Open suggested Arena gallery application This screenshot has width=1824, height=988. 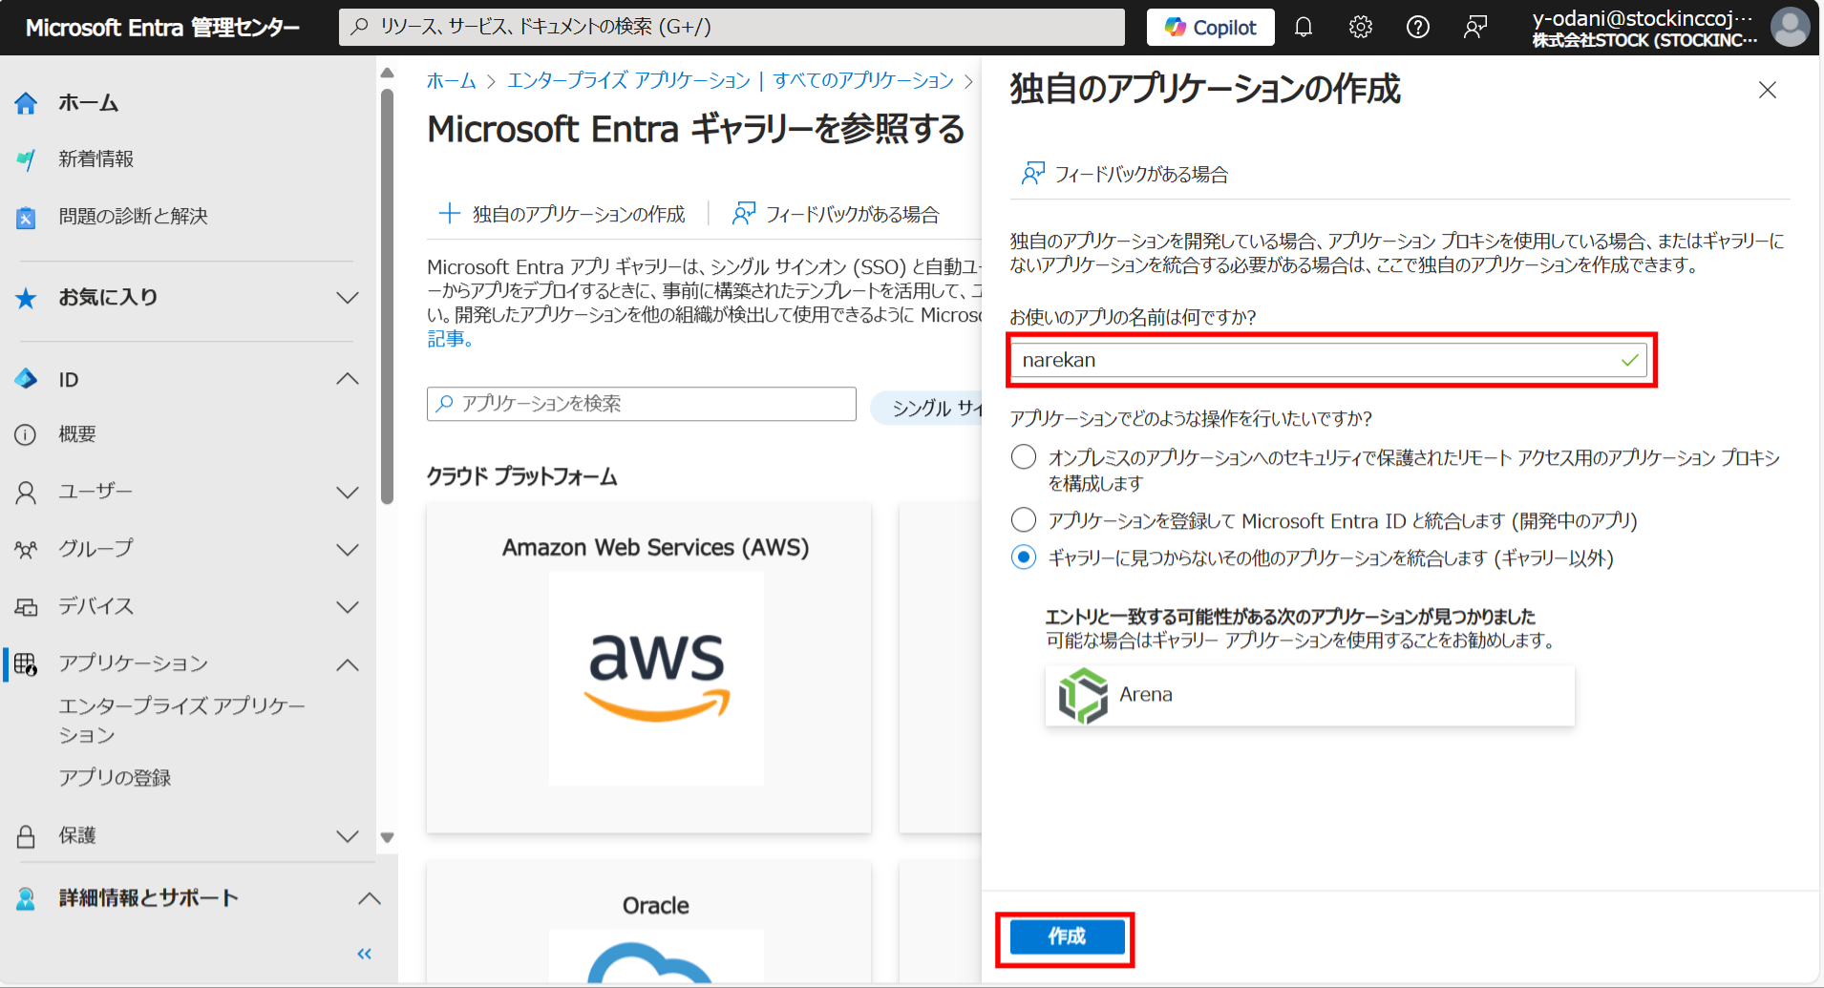click(1309, 695)
